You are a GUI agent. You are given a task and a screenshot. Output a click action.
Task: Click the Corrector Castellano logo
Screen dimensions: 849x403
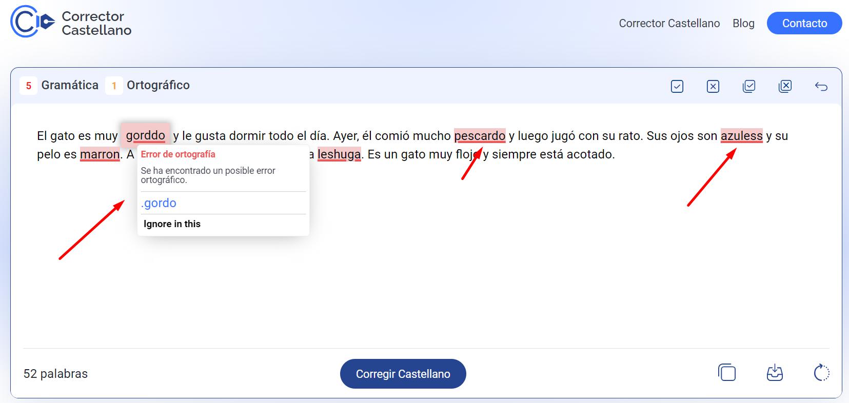[71, 23]
